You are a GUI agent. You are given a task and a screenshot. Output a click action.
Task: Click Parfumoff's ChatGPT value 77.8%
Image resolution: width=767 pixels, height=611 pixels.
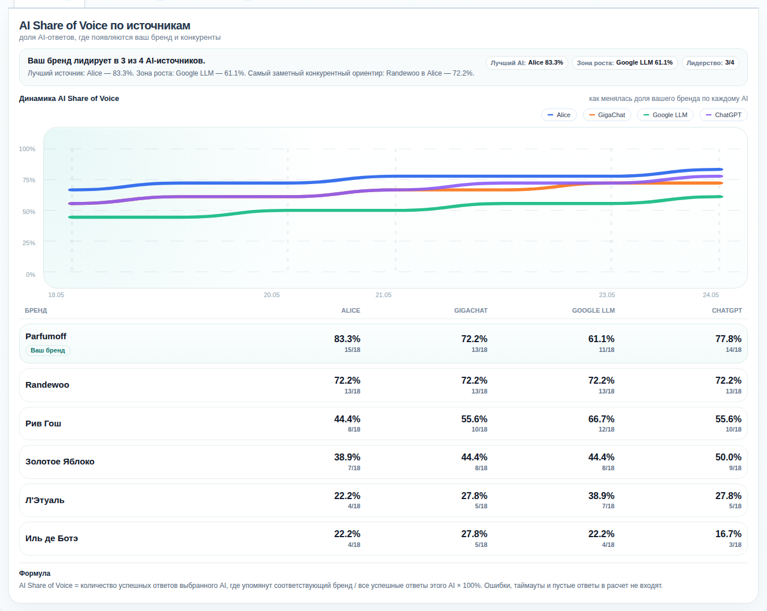coord(728,339)
